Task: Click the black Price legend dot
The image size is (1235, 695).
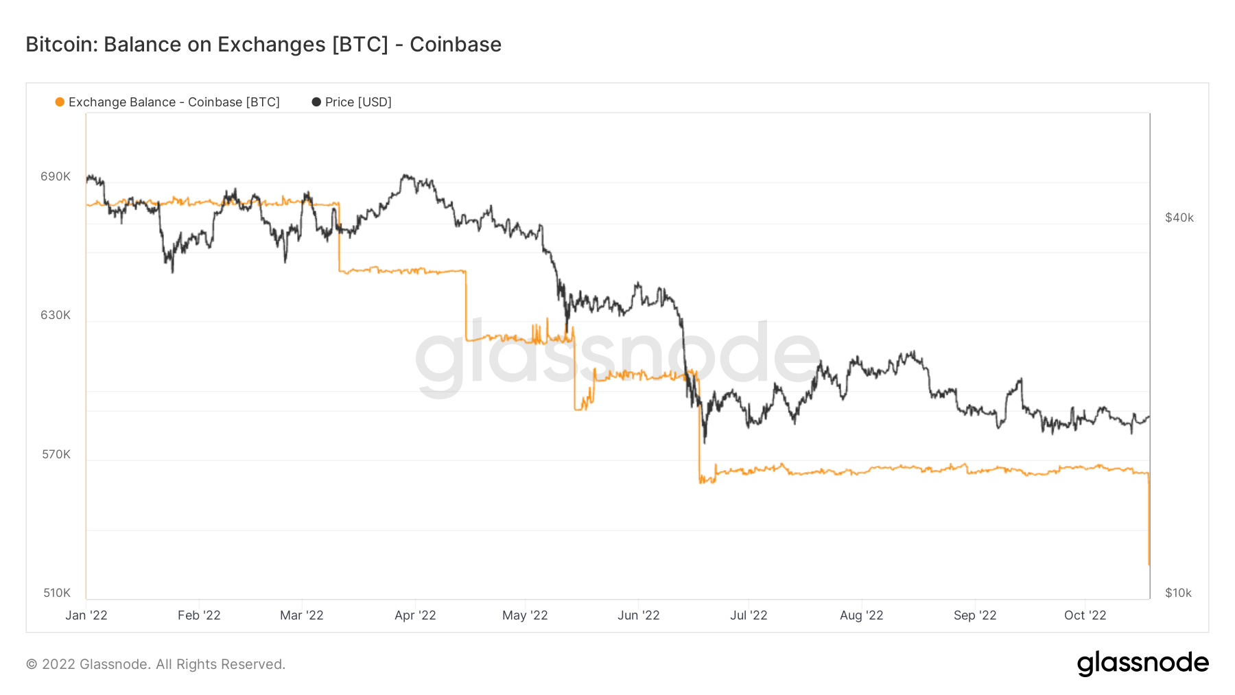Action: (x=316, y=102)
